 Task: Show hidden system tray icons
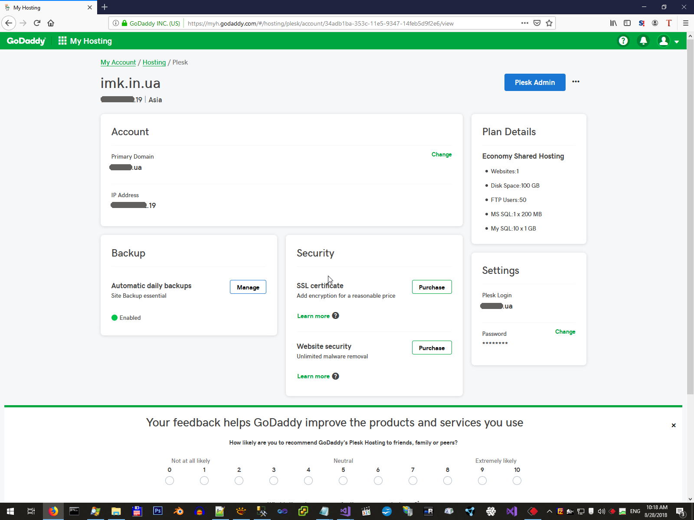(x=550, y=511)
